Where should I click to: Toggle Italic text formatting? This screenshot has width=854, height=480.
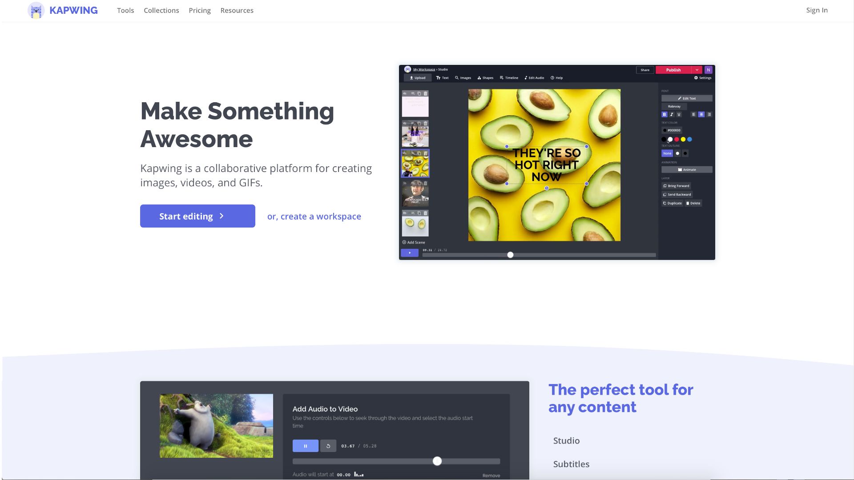point(672,115)
